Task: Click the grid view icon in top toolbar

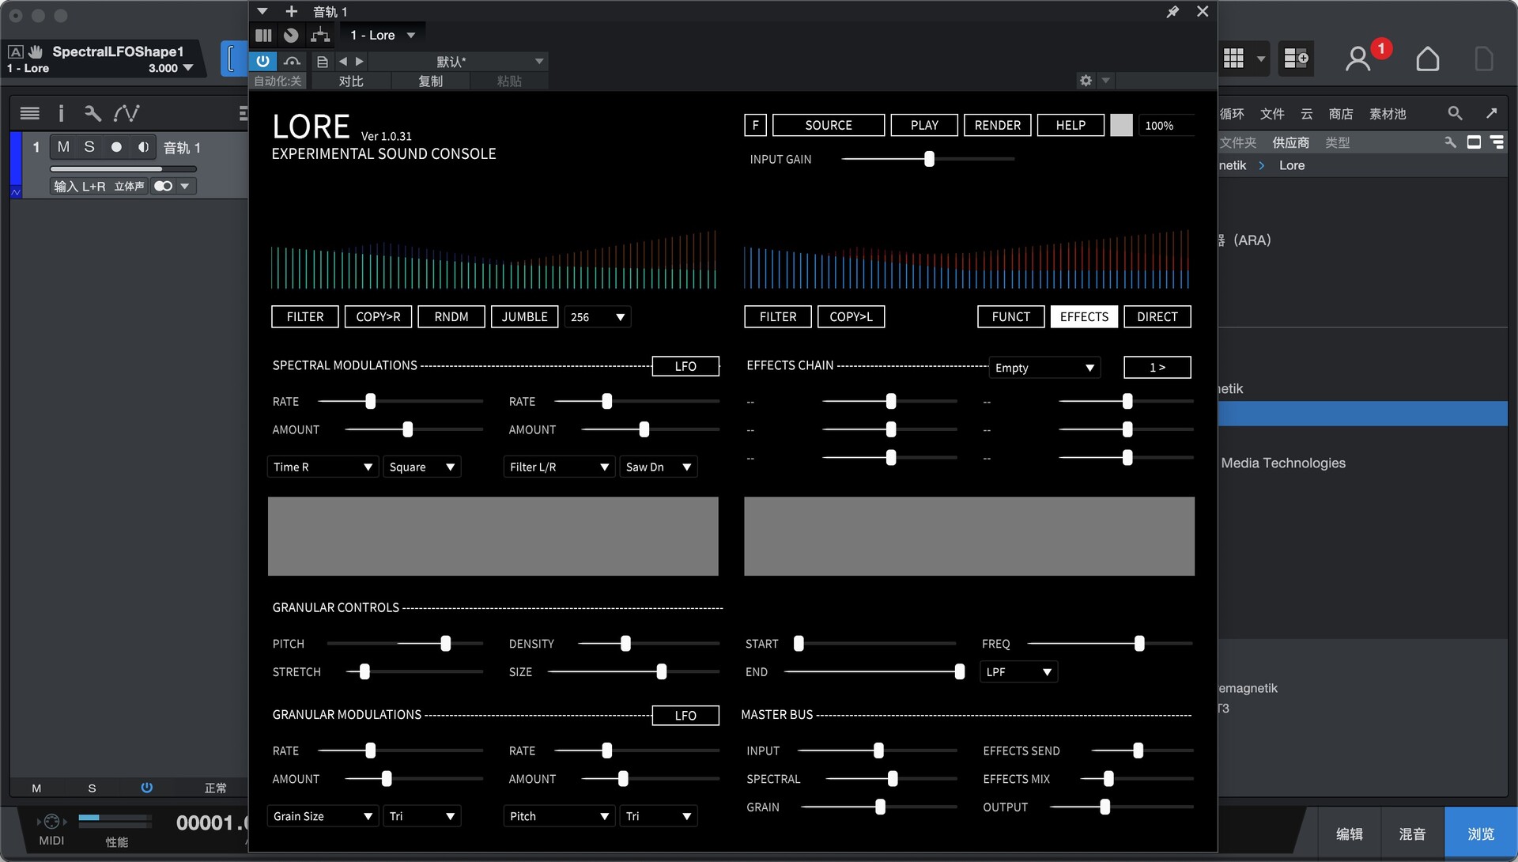Action: (x=1233, y=58)
